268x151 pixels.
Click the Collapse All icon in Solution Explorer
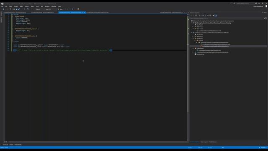(208, 16)
